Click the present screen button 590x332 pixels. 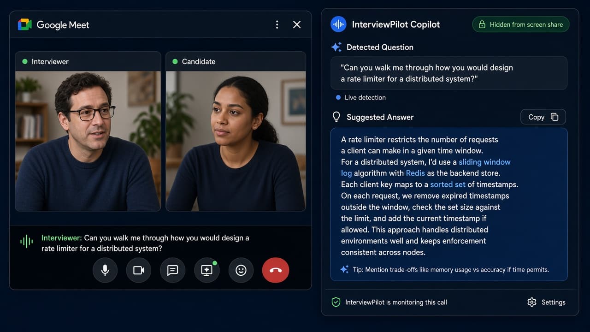coord(207,270)
